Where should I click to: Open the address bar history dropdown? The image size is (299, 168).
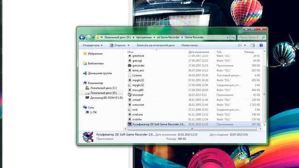[x=228, y=37]
